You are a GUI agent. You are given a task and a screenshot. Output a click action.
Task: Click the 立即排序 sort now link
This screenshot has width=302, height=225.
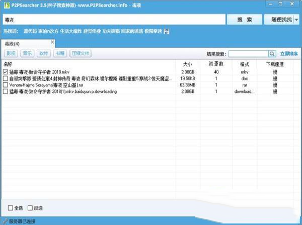click(x=289, y=54)
